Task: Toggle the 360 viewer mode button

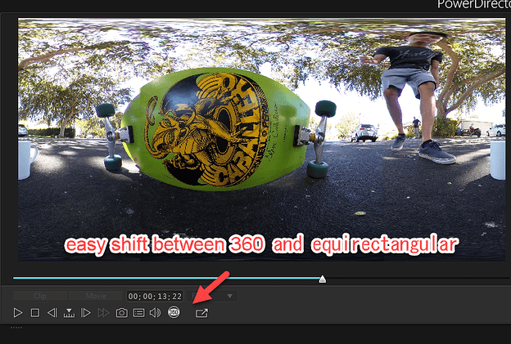Action: [174, 312]
